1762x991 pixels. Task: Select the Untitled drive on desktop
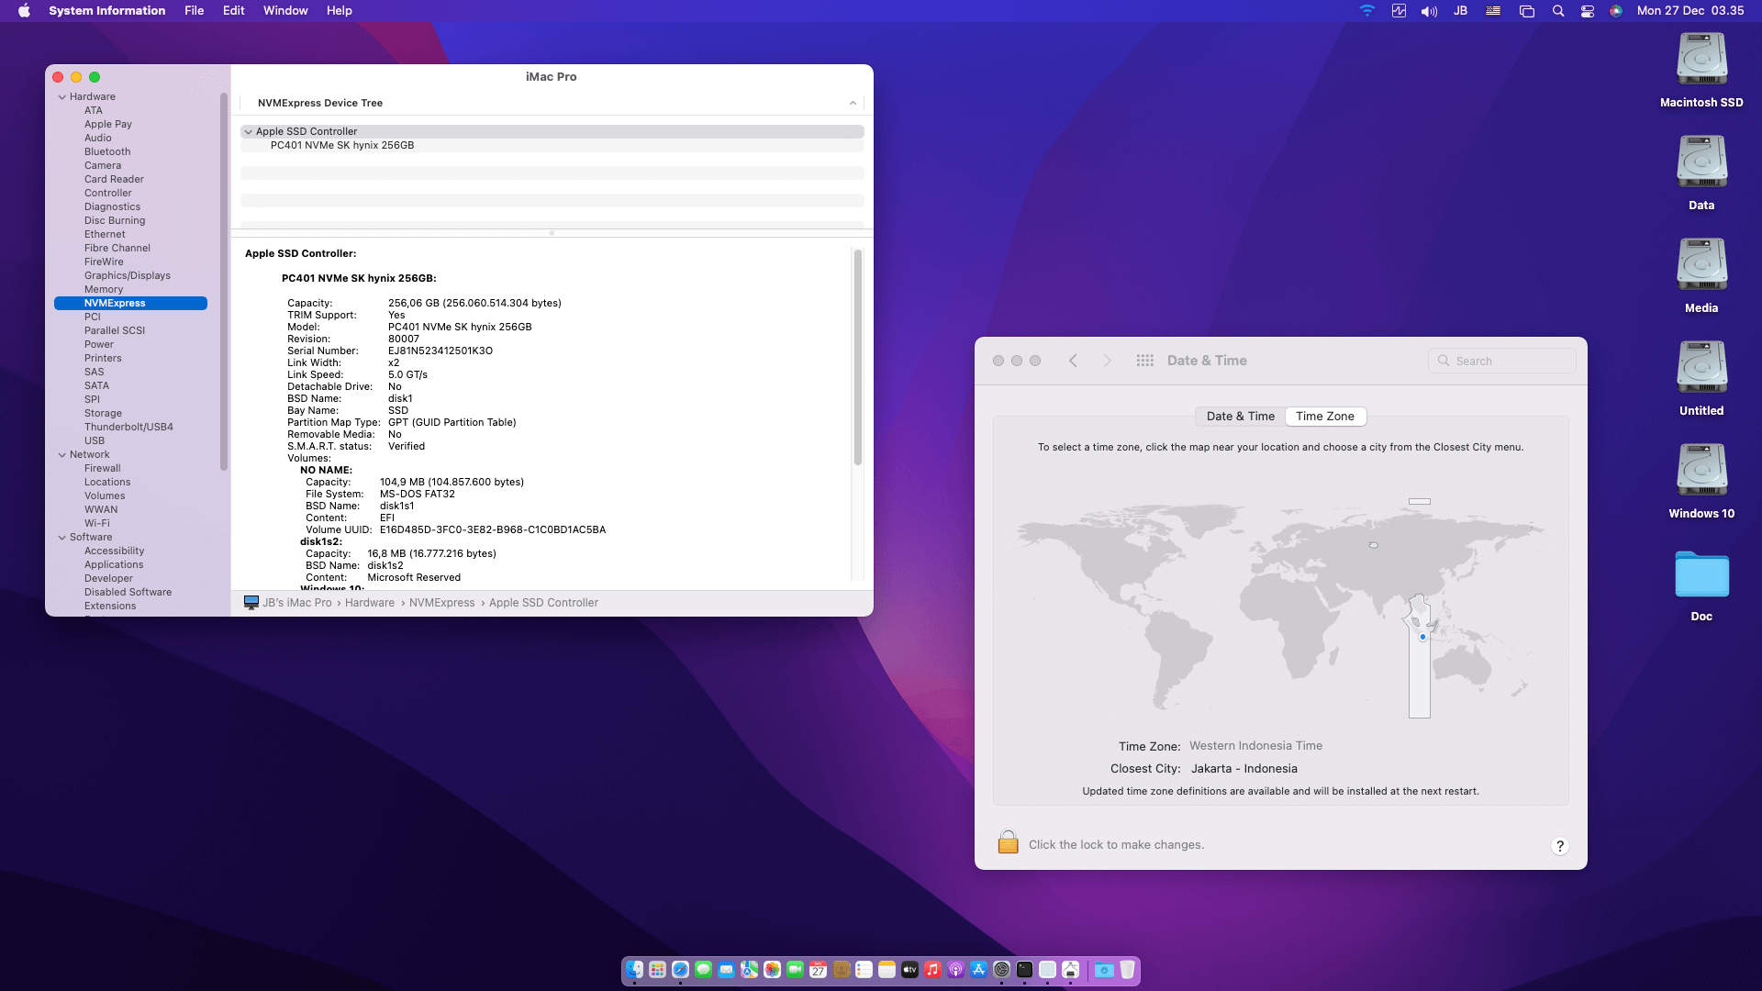click(x=1701, y=367)
